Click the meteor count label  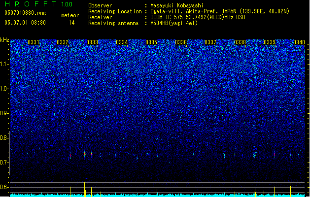[70, 15]
